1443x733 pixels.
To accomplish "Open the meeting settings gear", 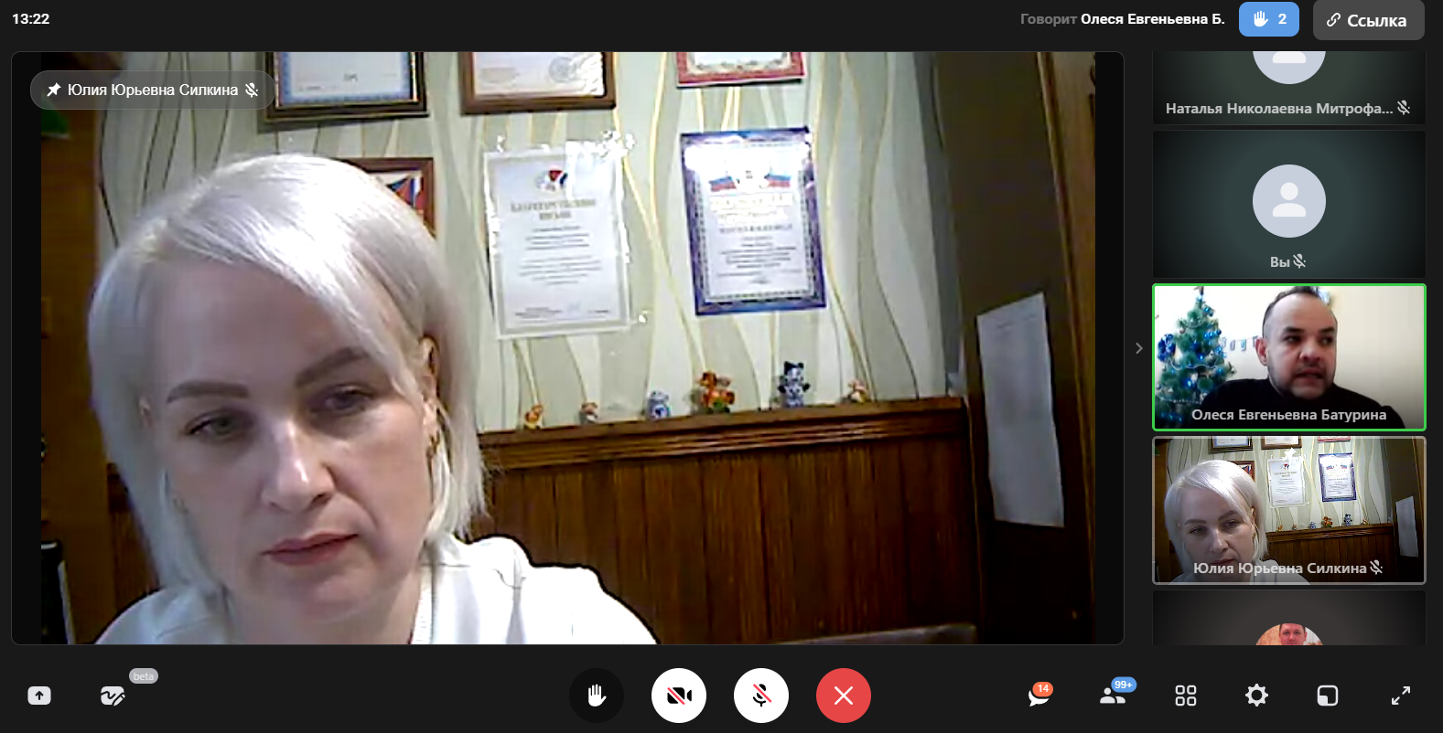I will point(1256,696).
